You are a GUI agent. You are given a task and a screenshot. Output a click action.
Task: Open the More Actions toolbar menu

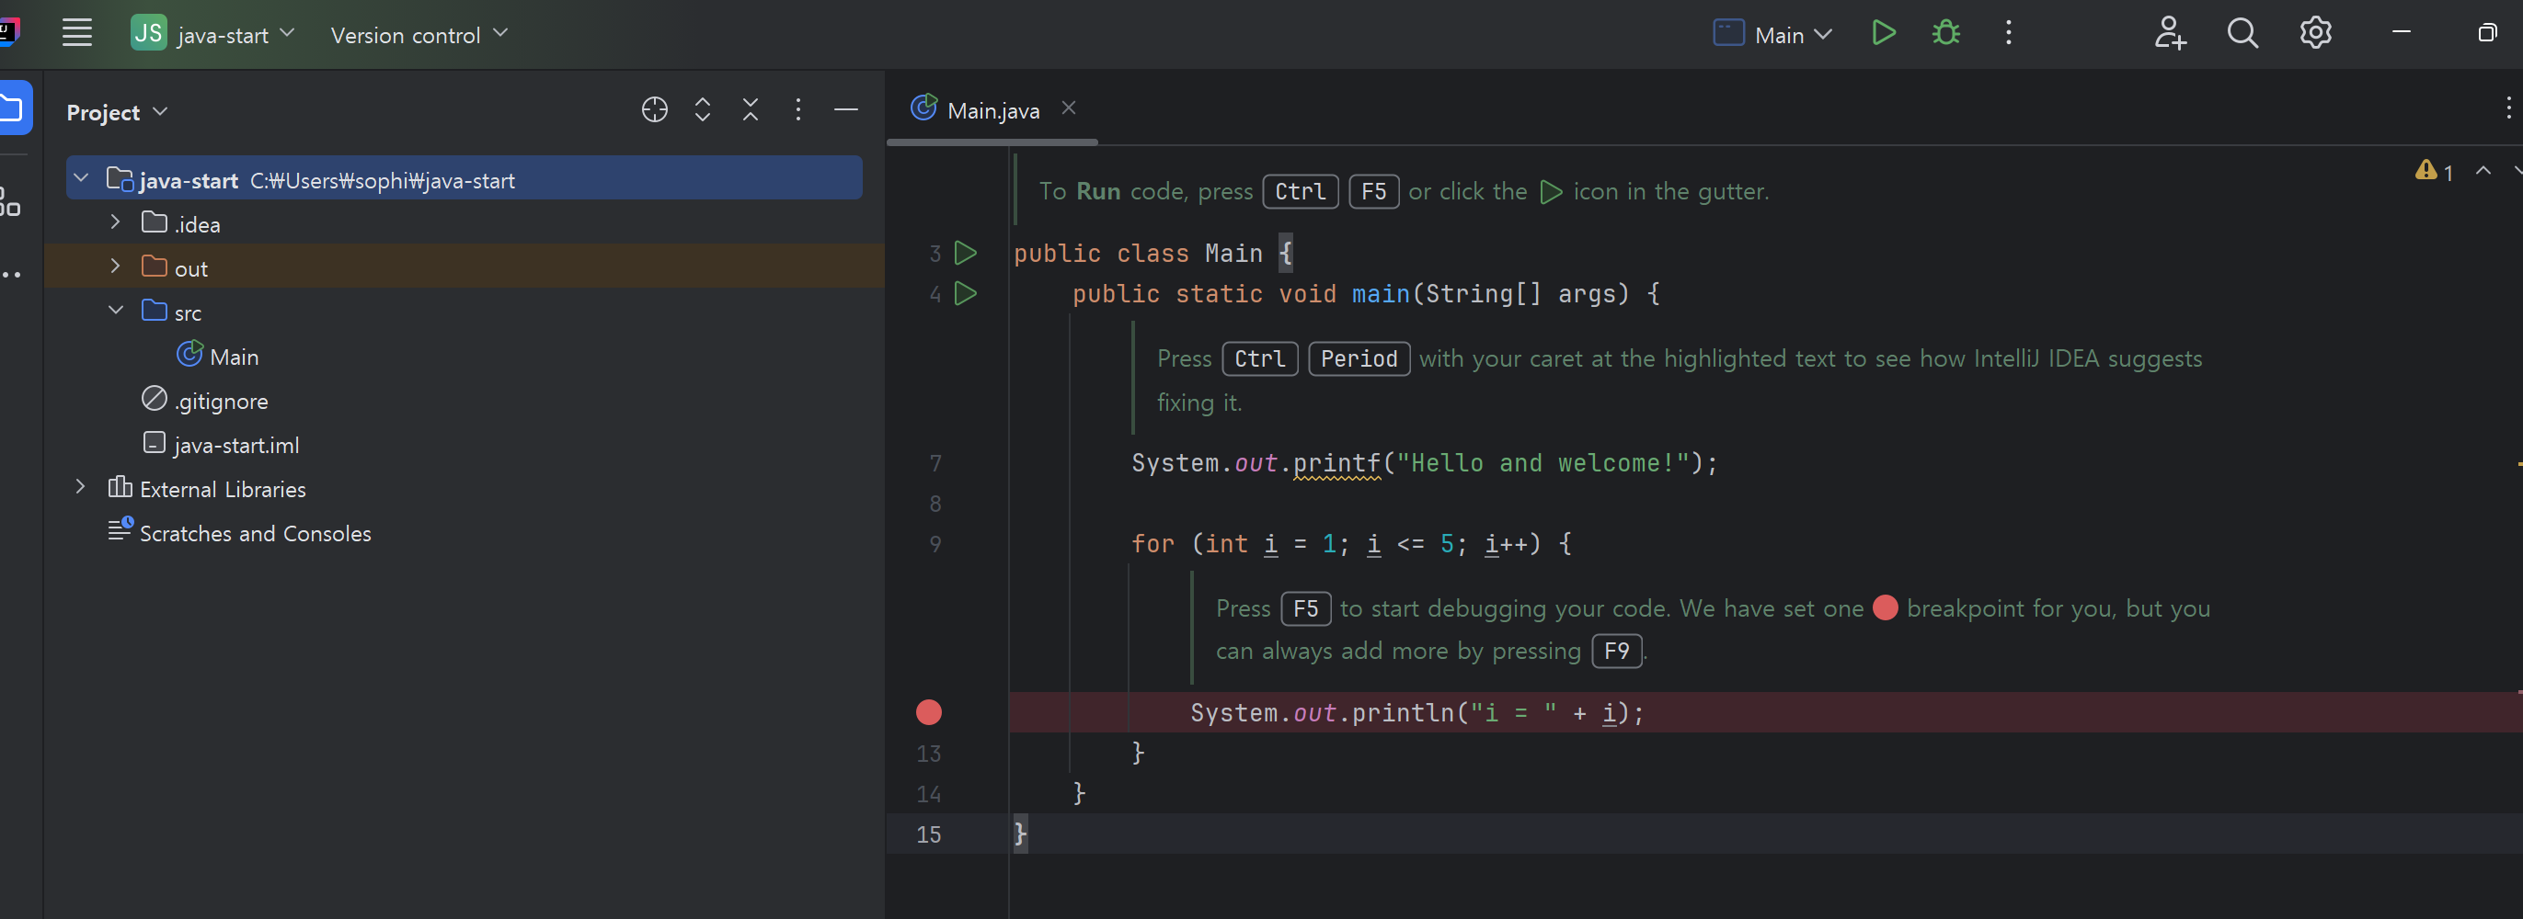click(2008, 33)
